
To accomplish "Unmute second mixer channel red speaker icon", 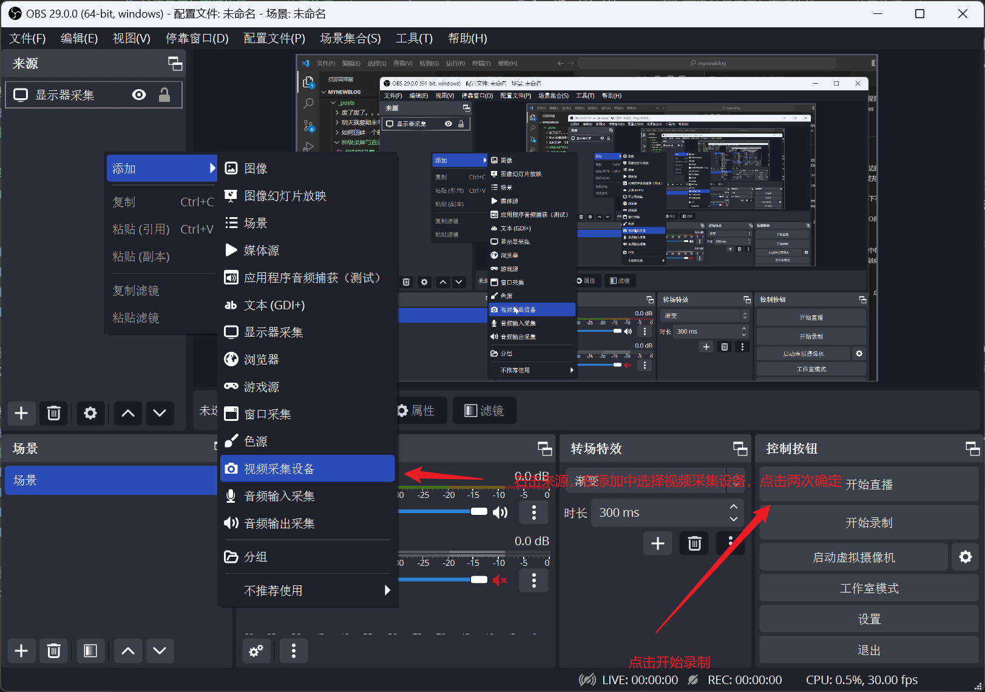I will tap(500, 580).
